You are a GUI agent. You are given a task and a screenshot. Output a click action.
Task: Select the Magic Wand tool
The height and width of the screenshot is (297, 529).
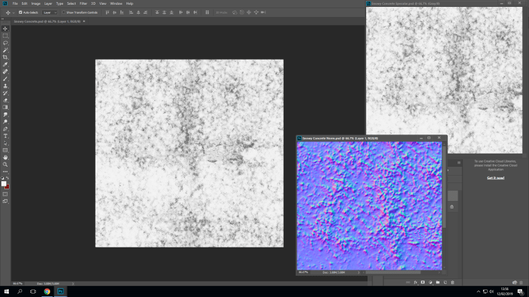tap(5, 50)
